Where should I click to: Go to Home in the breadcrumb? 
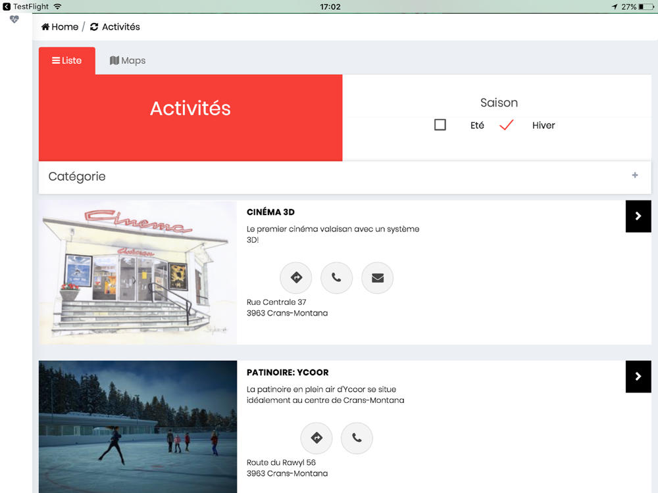(x=60, y=27)
